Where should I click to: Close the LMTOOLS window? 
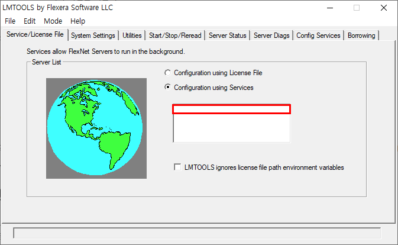(x=384, y=8)
